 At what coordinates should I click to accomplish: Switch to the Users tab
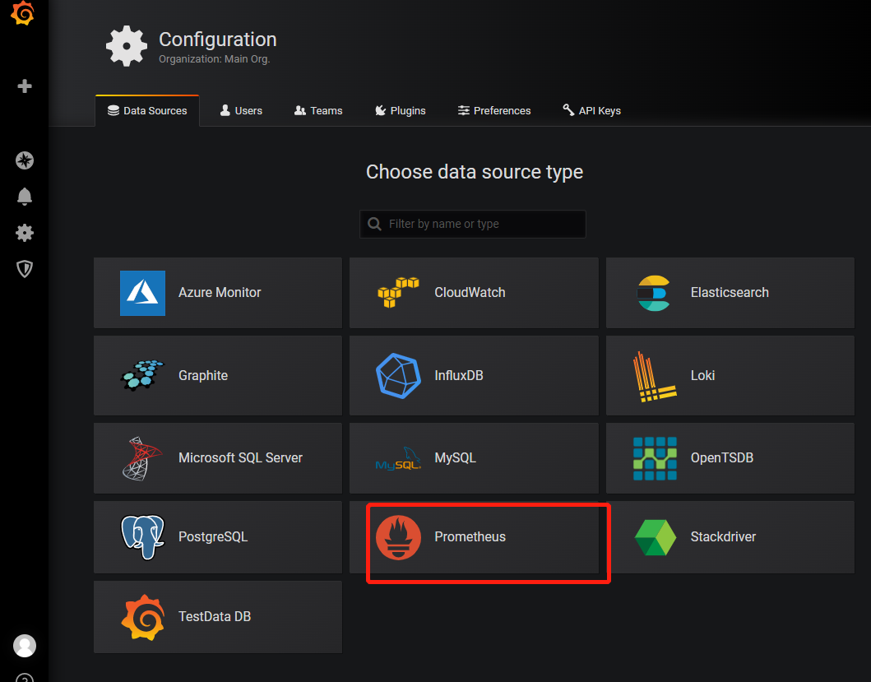click(x=241, y=110)
